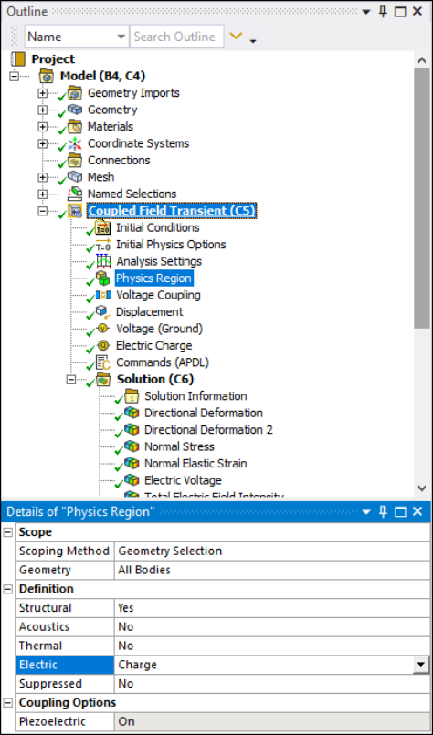Open the Details panel options menu arrow
Image resolution: width=433 pixels, height=735 pixels.
[x=366, y=512]
